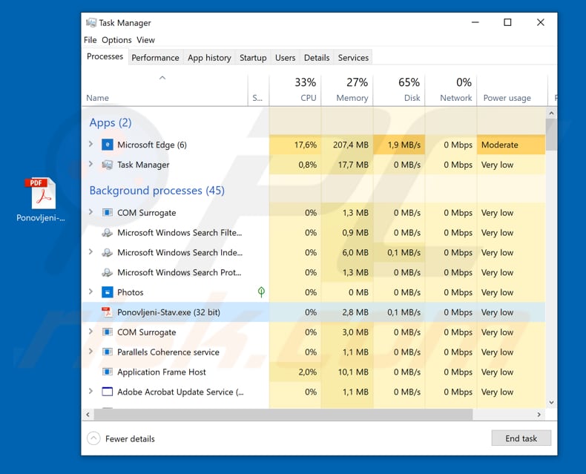Click the Apps (2) group heading
The width and height of the screenshot is (586, 474).
111,122
